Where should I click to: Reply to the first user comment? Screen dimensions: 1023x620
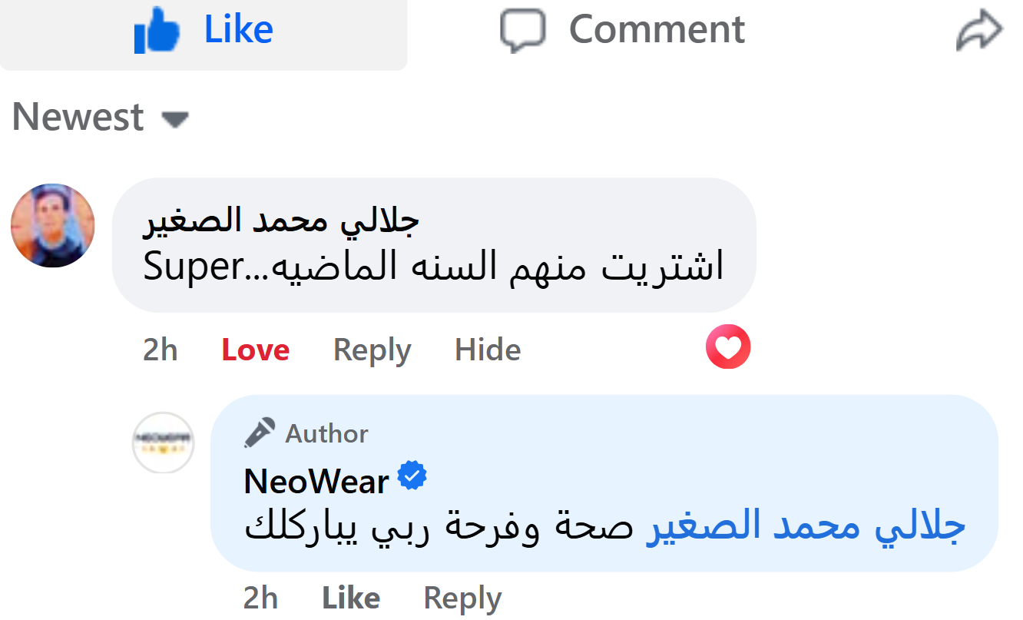[x=372, y=350]
